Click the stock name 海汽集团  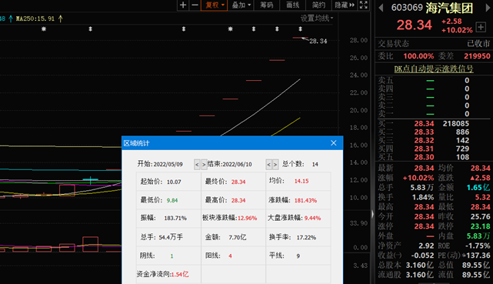pos(449,8)
